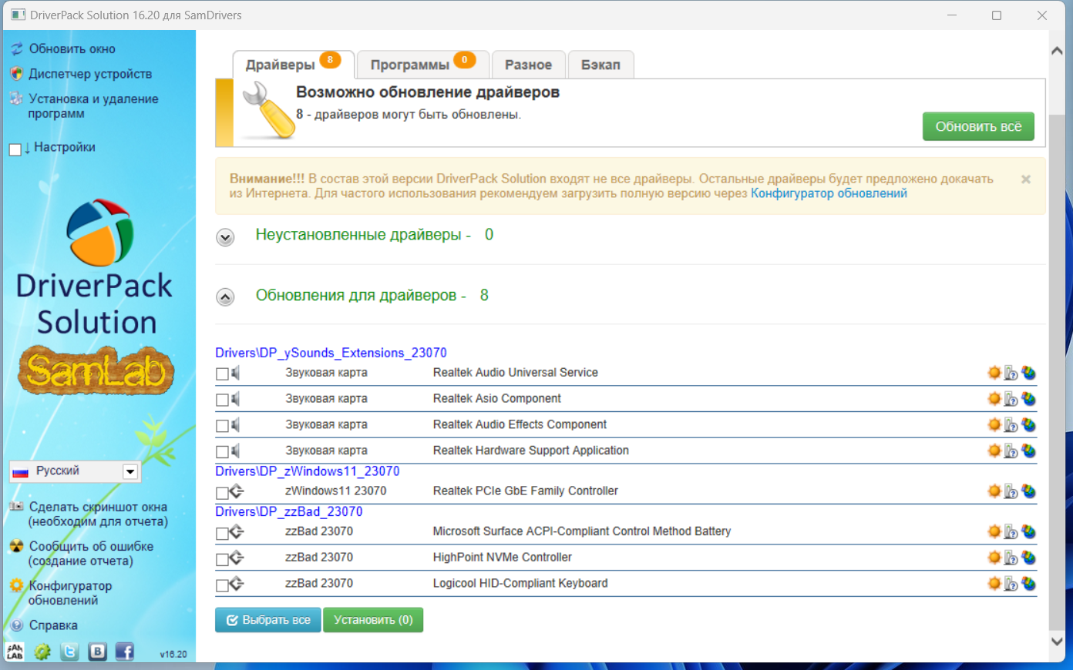1073x670 pixels.
Task: Click the globe web-search icon for Realtek Audio Universal Service
Action: (1028, 373)
